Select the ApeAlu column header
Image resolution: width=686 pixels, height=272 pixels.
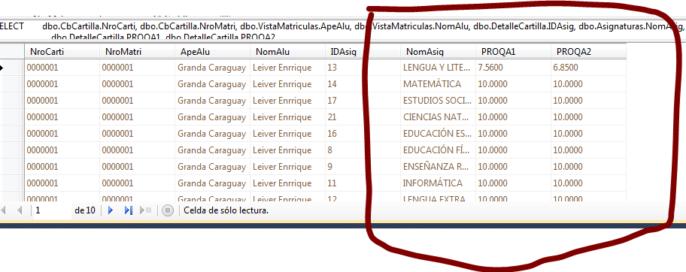tap(213, 52)
